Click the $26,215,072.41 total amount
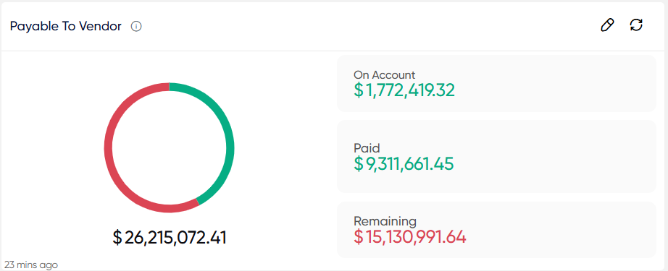The height and width of the screenshot is (271, 668). coord(170,238)
